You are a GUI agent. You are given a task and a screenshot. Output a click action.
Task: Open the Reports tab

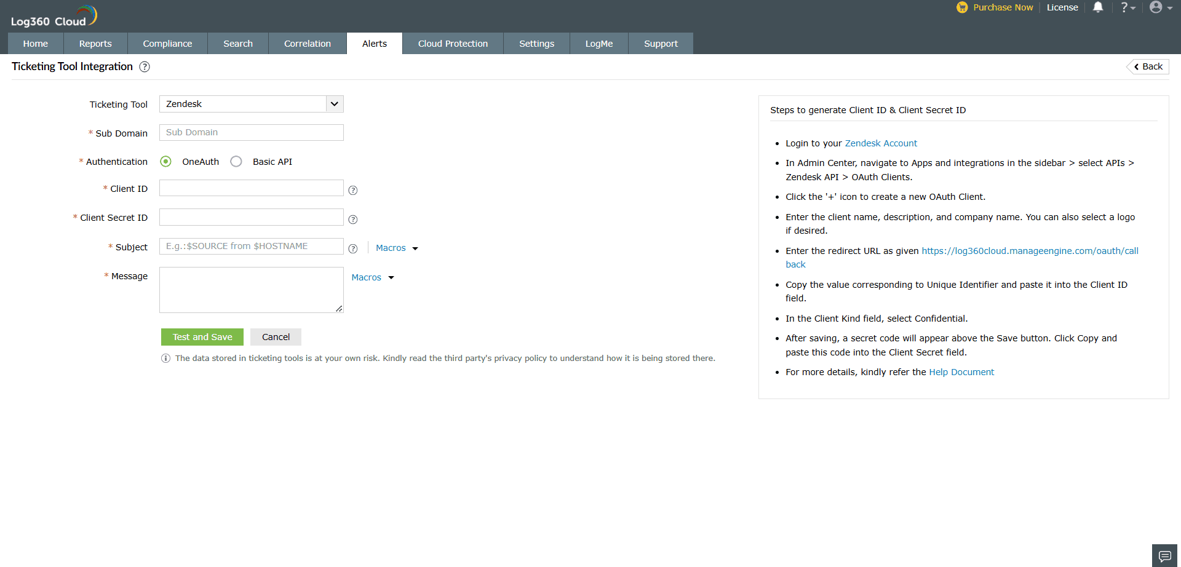pyautogui.click(x=95, y=44)
